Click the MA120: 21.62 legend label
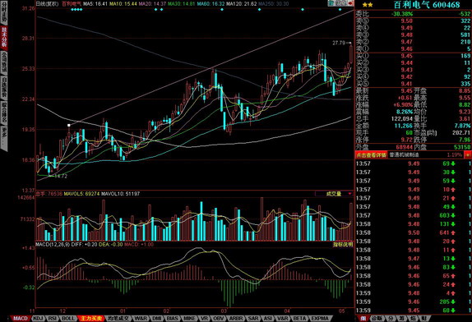Image resolution: width=472 pixels, height=322 pixels. coord(241,4)
